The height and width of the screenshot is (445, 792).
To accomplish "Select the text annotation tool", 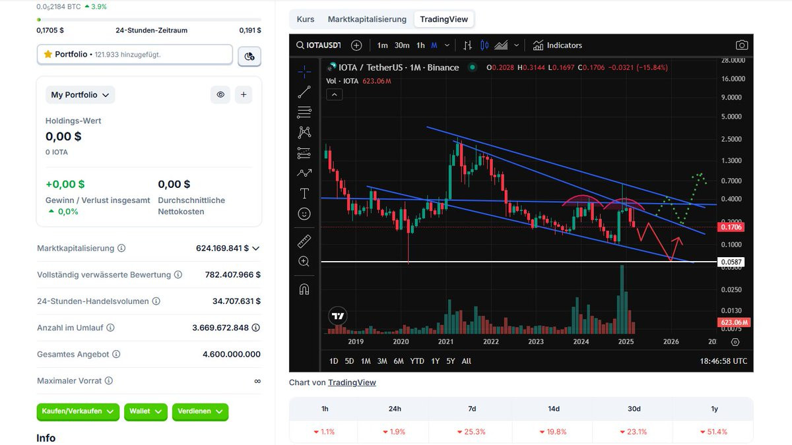I will pyautogui.click(x=304, y=193).
